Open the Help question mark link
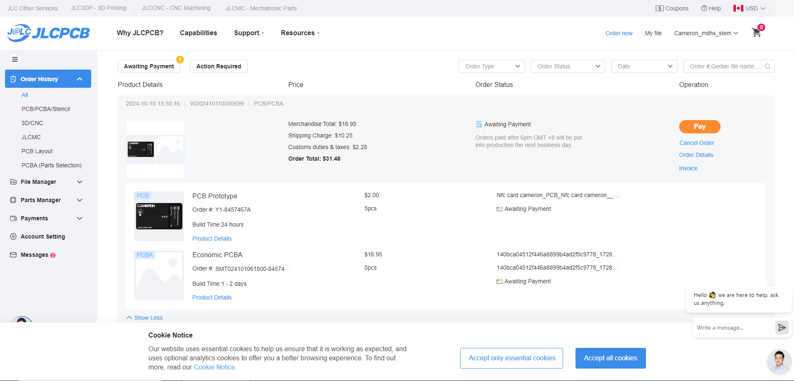 (x=711, y=8)
